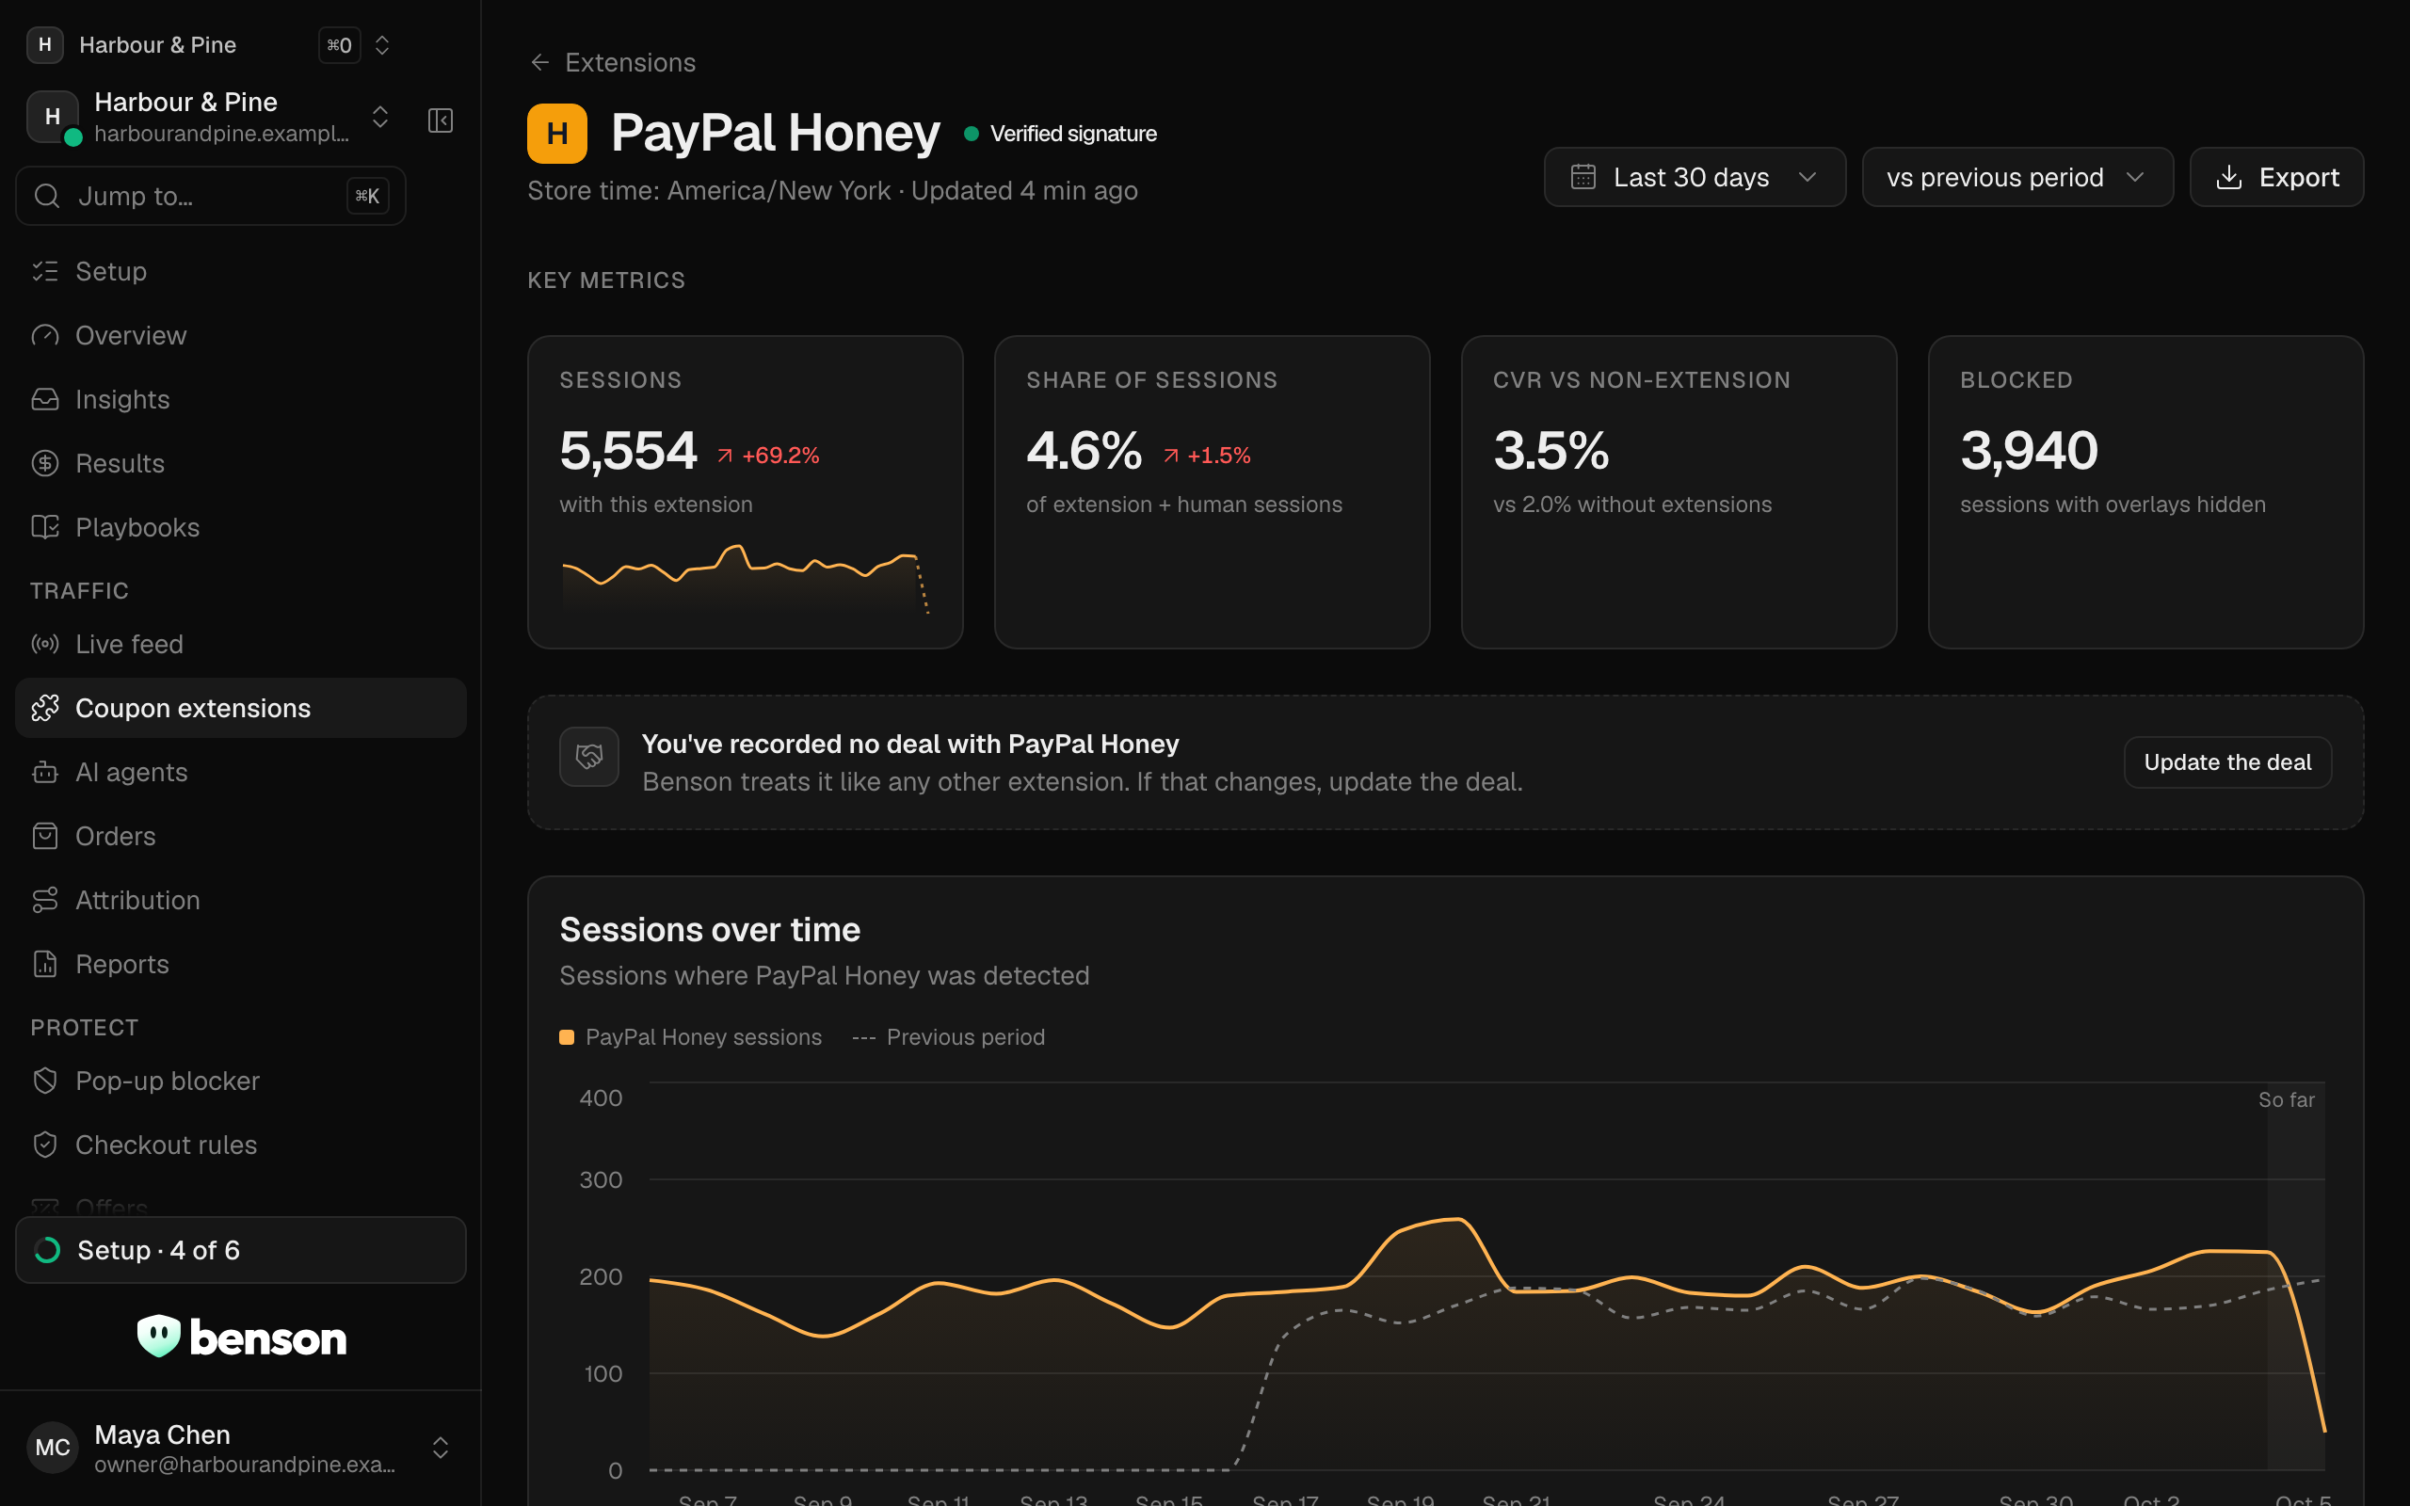Viewport: 2410px width, 1506px height.
Task: Click the Live feed broadcast icon
Action: (x=45, y=645)
